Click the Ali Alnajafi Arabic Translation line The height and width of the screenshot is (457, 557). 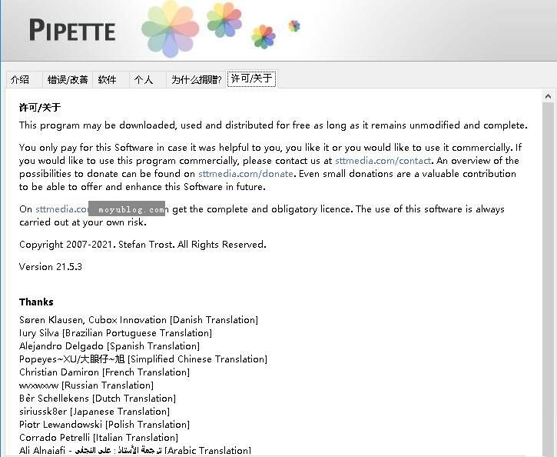135,450
